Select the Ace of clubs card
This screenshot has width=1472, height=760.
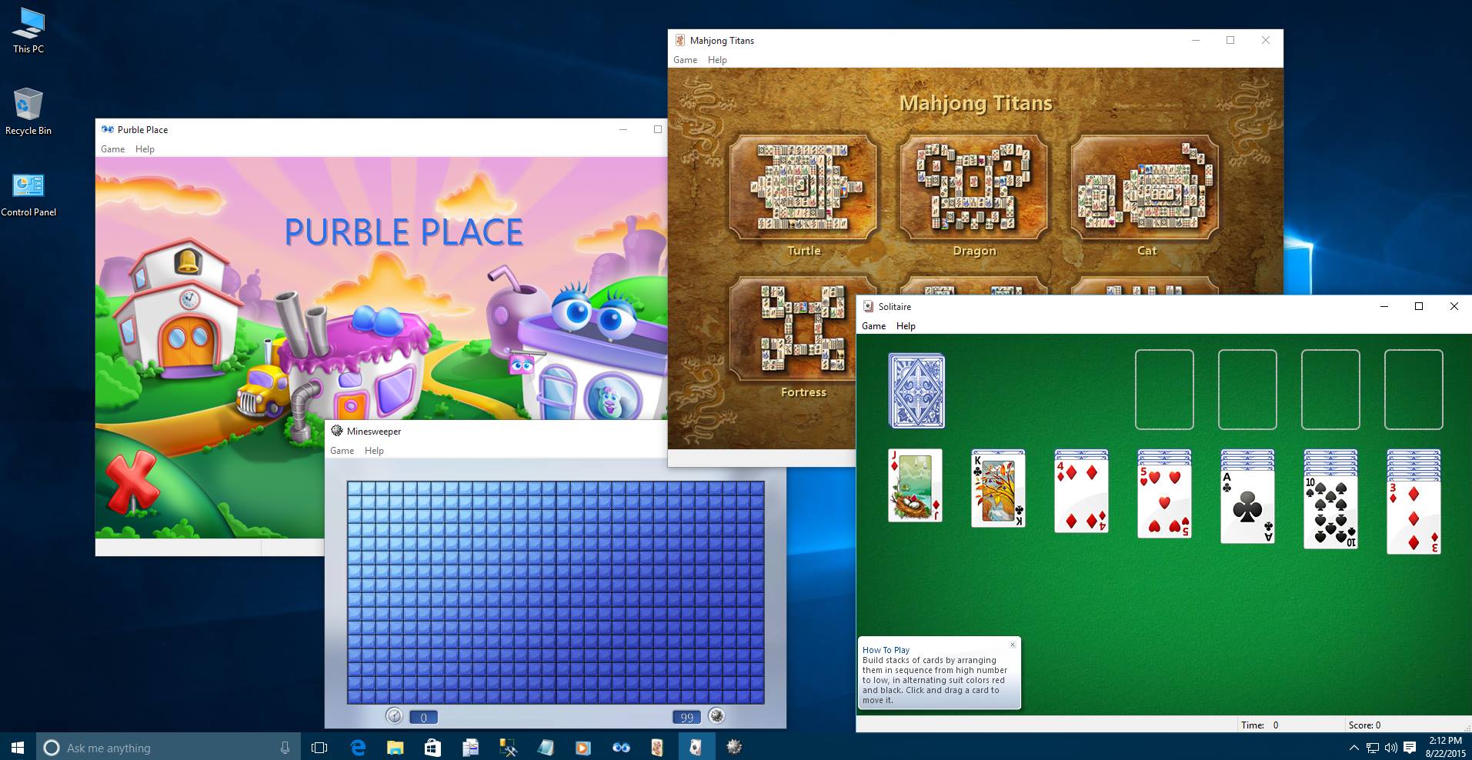coord(1247,505)
